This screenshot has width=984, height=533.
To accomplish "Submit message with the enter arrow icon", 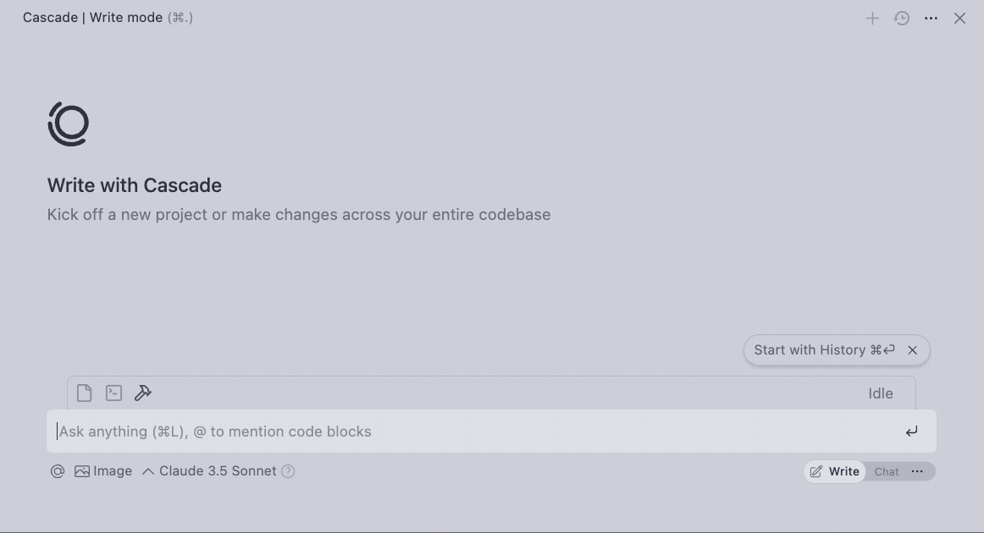I will [911, 431].
